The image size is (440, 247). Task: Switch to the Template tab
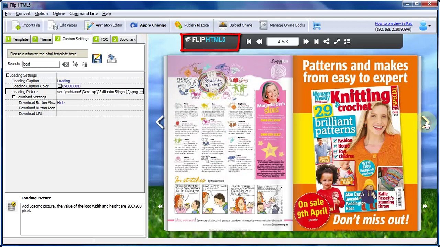click(17, 39)
